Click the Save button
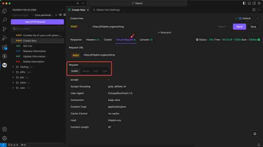 253,27
